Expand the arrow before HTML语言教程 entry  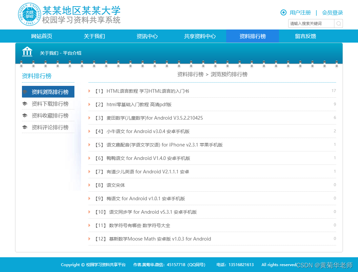pos(89,91)
